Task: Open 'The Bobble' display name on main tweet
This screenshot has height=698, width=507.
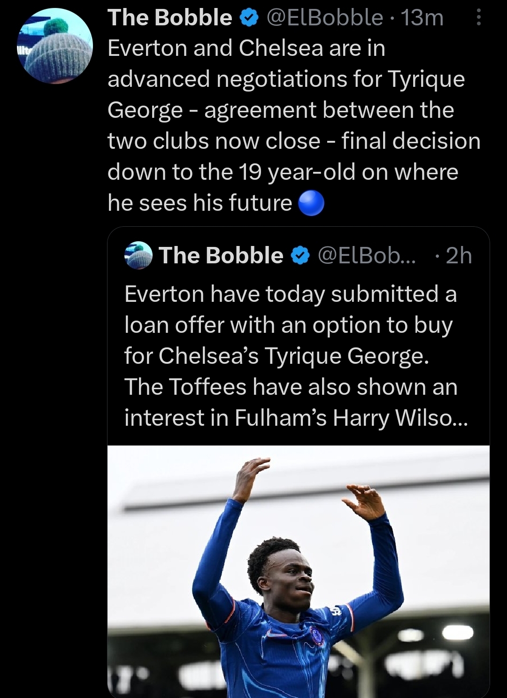Action: [x=169, y=18]
